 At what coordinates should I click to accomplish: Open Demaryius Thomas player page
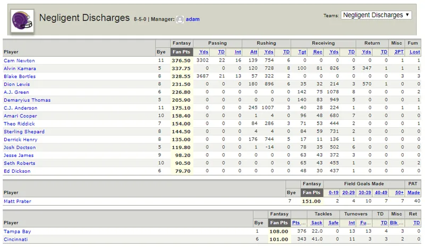[x=27, y=100]
